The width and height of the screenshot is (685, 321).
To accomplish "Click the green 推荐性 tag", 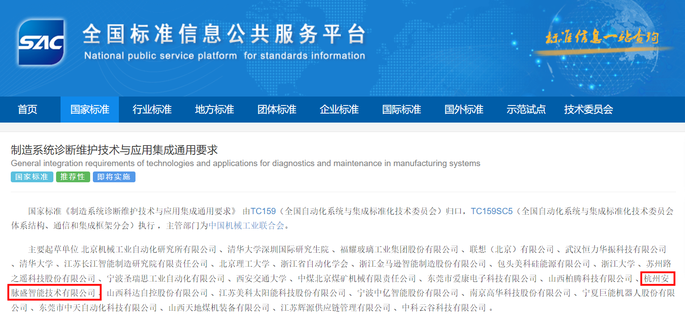I will coord(73,177).
